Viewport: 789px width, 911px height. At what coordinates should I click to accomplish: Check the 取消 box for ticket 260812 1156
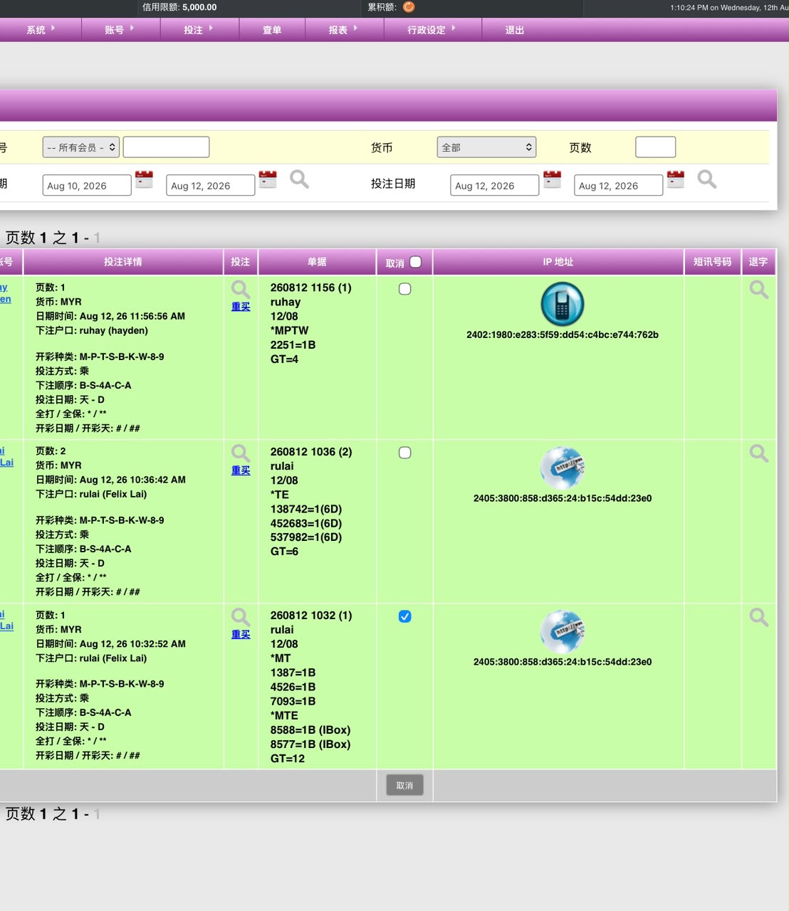(x=405, y=289)
